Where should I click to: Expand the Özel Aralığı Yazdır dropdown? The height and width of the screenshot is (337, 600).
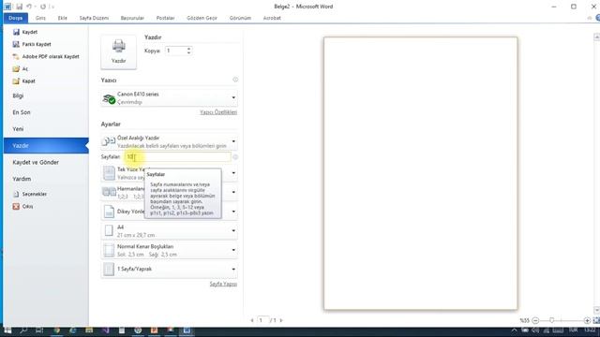tap(169, 141)
